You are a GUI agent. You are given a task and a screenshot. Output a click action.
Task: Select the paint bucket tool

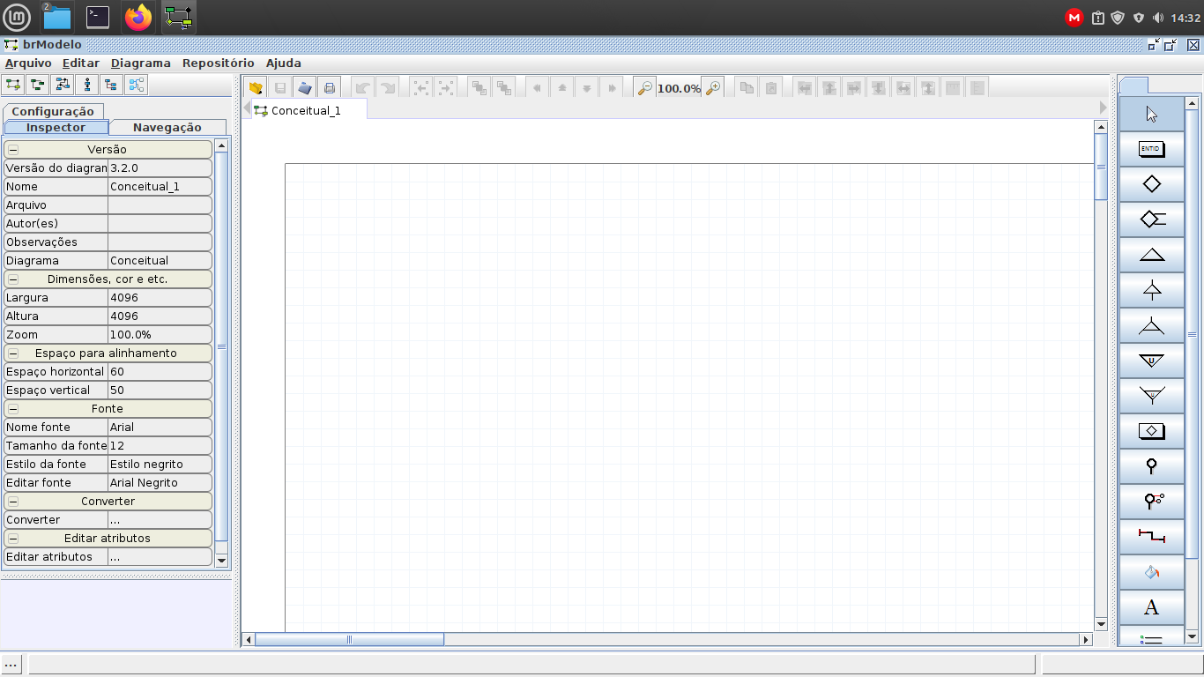[1151, 572]
